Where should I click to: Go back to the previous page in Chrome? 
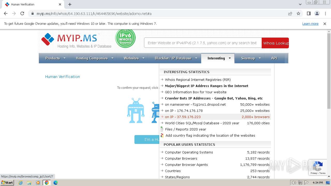pos(6,13)
